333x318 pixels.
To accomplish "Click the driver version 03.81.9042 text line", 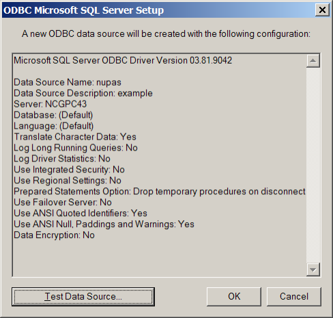I will [x=123, y=61].
